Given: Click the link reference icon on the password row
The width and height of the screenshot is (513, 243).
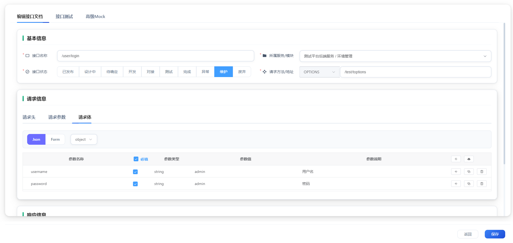Looking at the screenshot, I should click(469, 184).
